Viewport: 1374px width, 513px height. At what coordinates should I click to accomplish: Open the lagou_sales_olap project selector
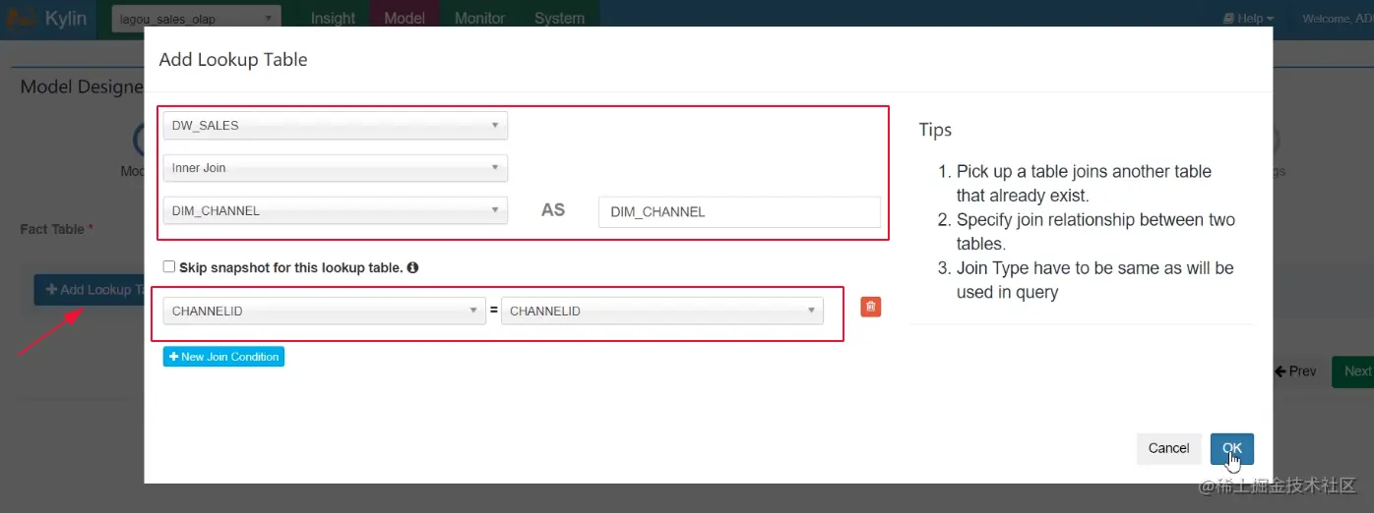click(196, 19)
